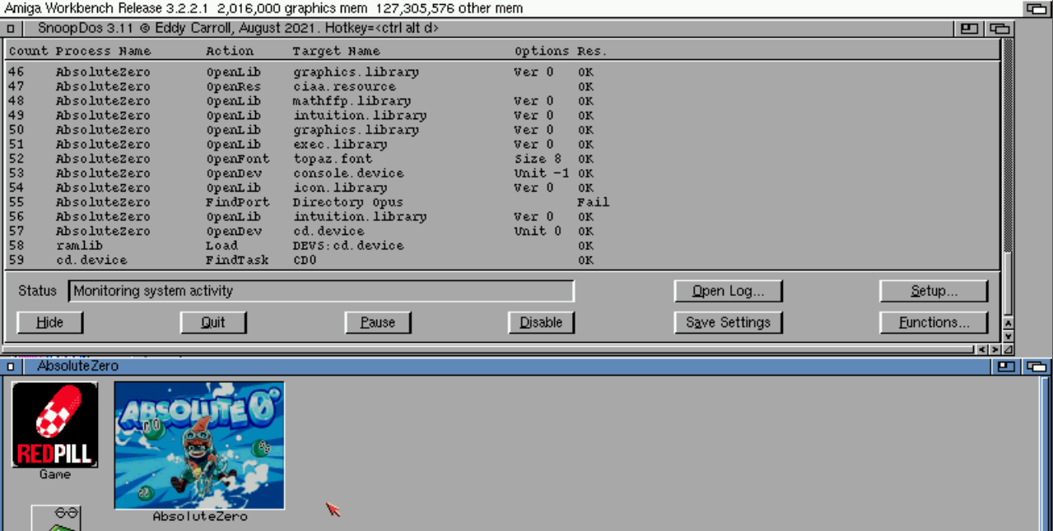Image resolution: width=1053 pixels, height=531 pixels.
Task: Click 'FindPort' action text
Action: tap(237, 202)
